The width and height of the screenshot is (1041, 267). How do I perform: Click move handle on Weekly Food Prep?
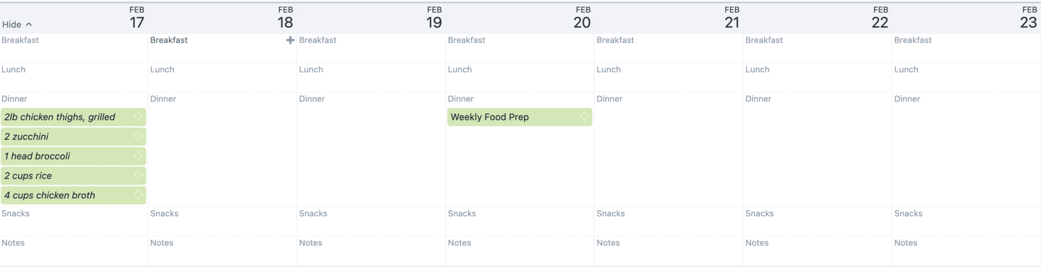[x=585, y=117]
